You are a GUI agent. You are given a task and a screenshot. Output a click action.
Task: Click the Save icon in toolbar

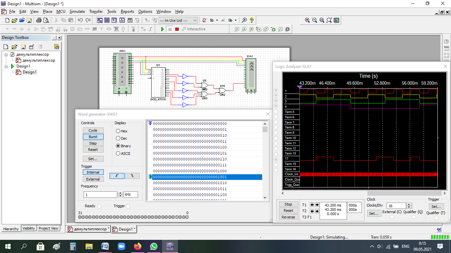pyautogui.click(x=29, y=20)
